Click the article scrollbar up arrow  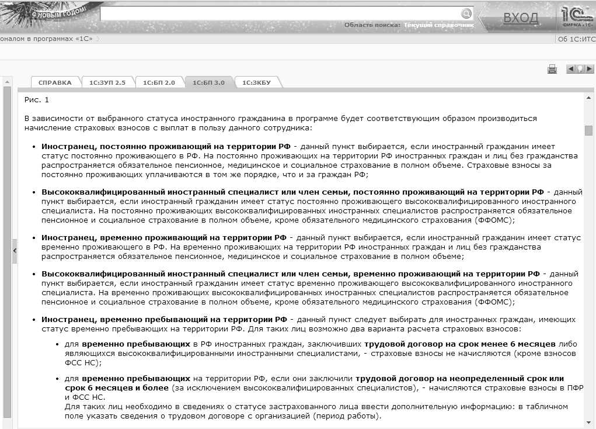coord(588,99)
